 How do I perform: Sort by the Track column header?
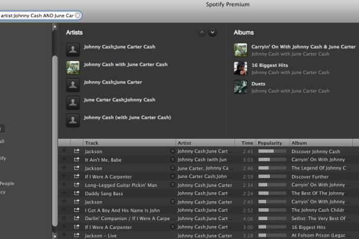pos(129,143)
